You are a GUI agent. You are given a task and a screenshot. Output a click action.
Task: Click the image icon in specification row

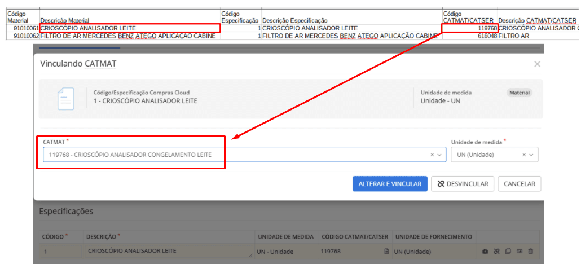(x=520, y=252)
